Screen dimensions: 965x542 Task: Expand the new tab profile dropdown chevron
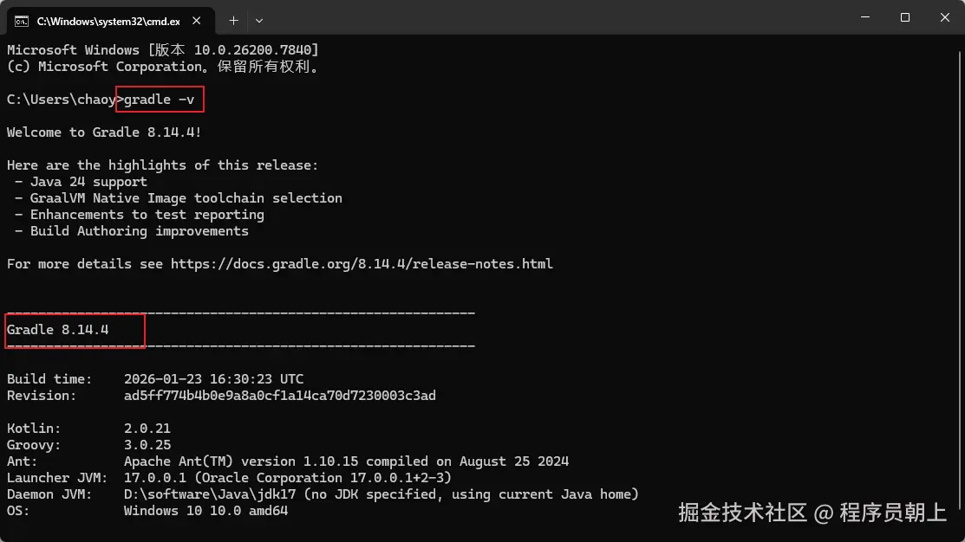click(x=259, y=19)
